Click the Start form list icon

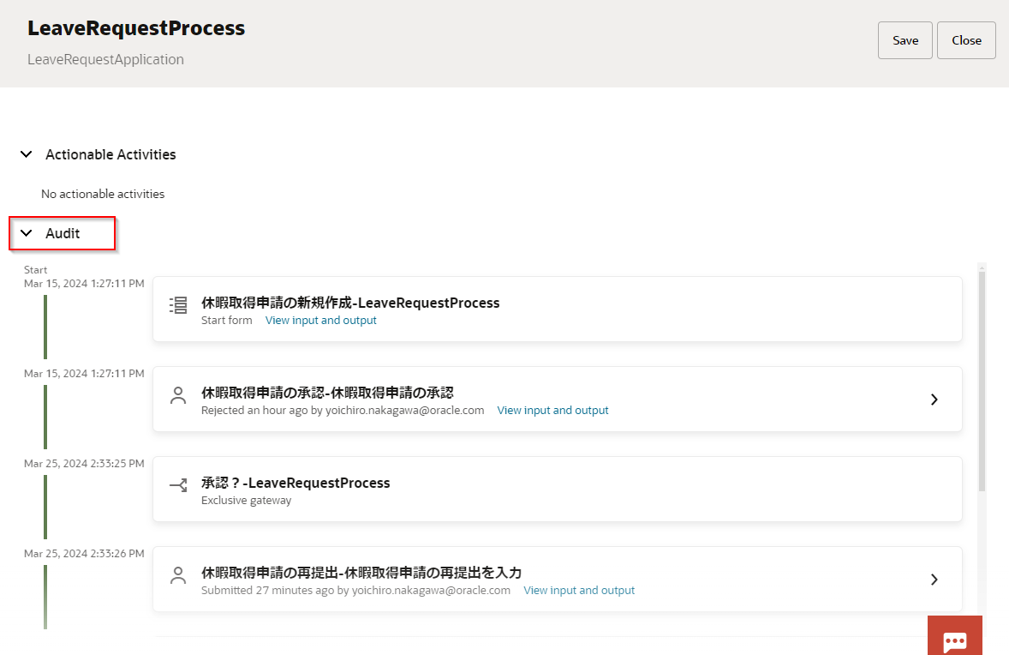(x=178, y=305)
